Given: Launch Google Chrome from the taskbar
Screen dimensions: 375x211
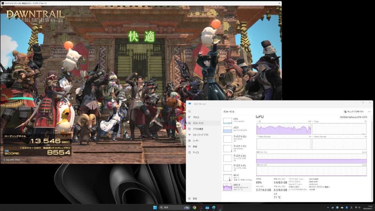Looking at the screenshot, I should click(x=194, y=208).
